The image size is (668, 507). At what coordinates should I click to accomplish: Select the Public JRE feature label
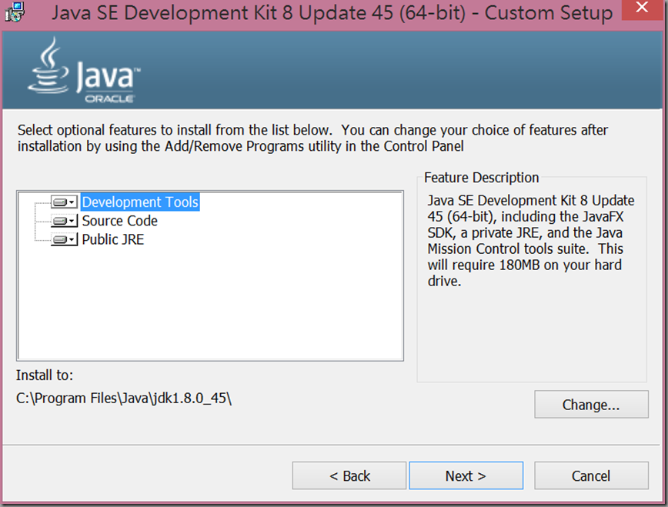(x=112, y=239)
